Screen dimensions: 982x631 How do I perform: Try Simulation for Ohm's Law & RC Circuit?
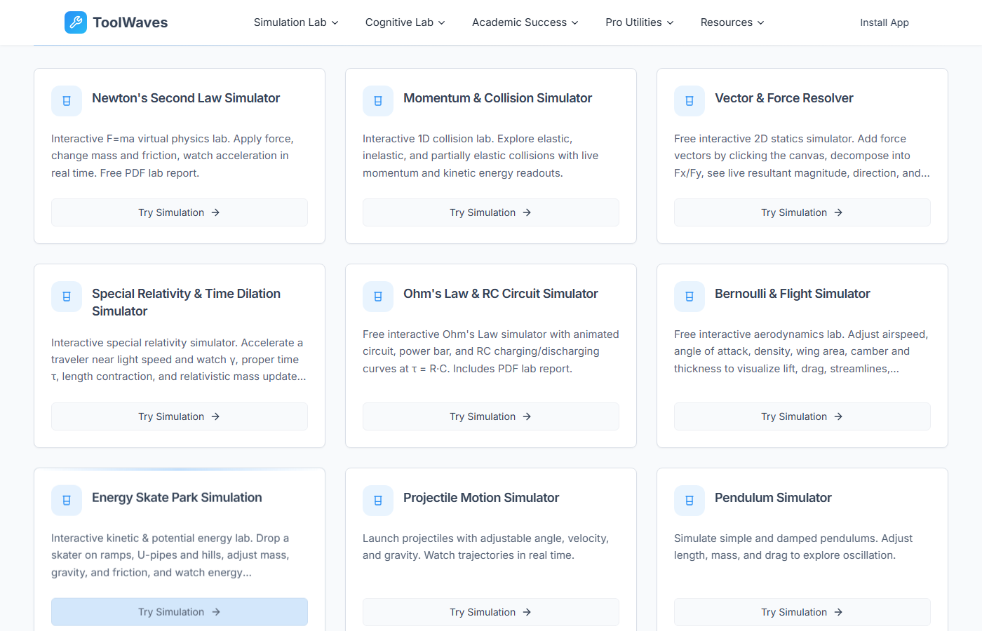pos(491,416)
